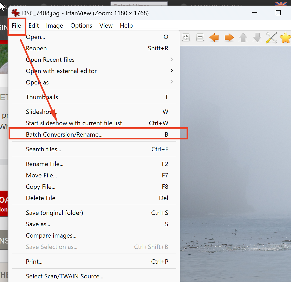Click the zoom in magnifier icon
The width and height of the screenshot is (291, 282).
[186, 37]
